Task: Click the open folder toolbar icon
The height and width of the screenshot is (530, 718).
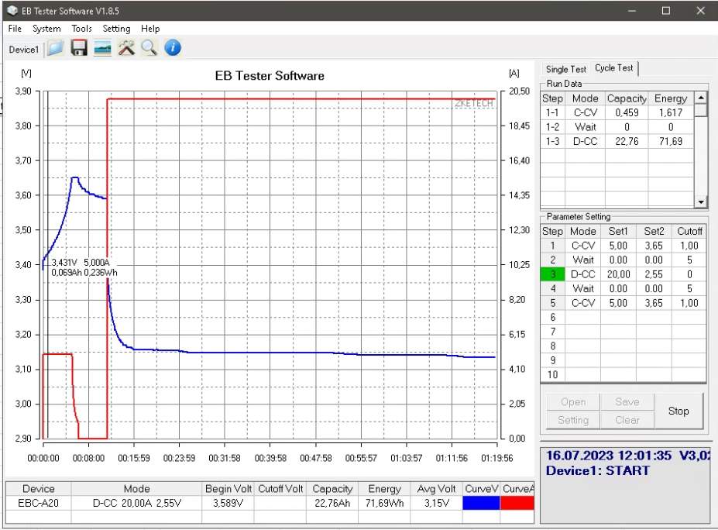Action: click(x=55, y=49)
